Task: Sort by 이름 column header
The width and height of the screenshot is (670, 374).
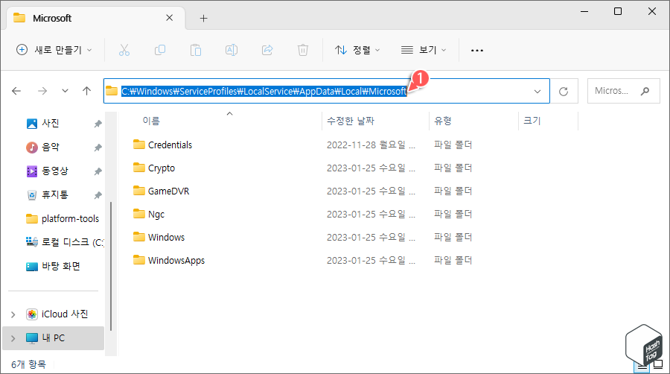Action: 151,121
